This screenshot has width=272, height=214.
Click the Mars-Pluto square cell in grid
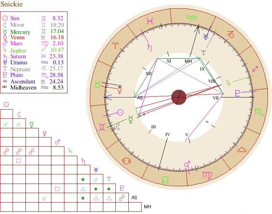pos(58,188)
